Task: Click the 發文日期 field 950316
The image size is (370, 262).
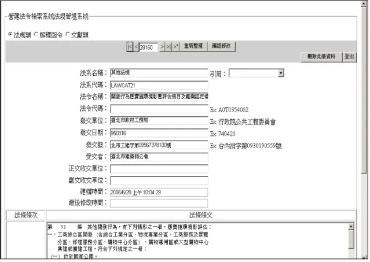Action: [159, 133]
